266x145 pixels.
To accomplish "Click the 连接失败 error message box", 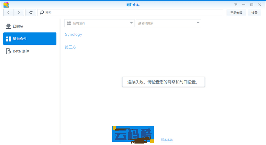I will (x=163, y=82).
